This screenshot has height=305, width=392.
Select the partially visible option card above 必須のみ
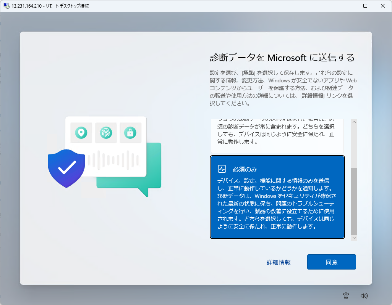pos(277,136)
